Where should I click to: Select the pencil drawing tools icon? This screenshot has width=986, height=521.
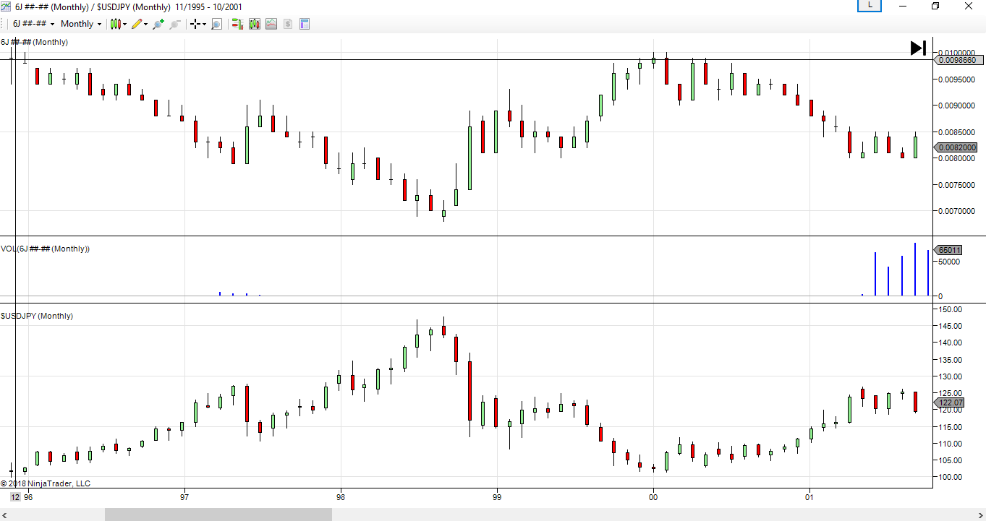[x=136, y=24]
